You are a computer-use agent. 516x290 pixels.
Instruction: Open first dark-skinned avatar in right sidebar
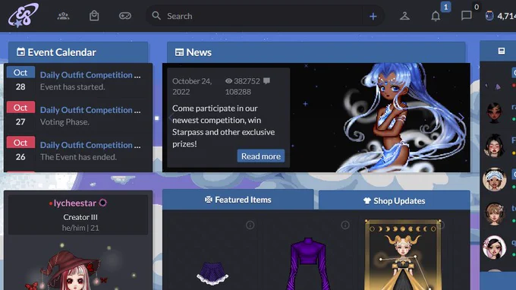pos(494,112)
